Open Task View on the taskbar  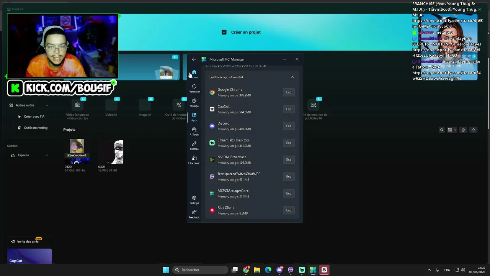(x=235, y=270)
